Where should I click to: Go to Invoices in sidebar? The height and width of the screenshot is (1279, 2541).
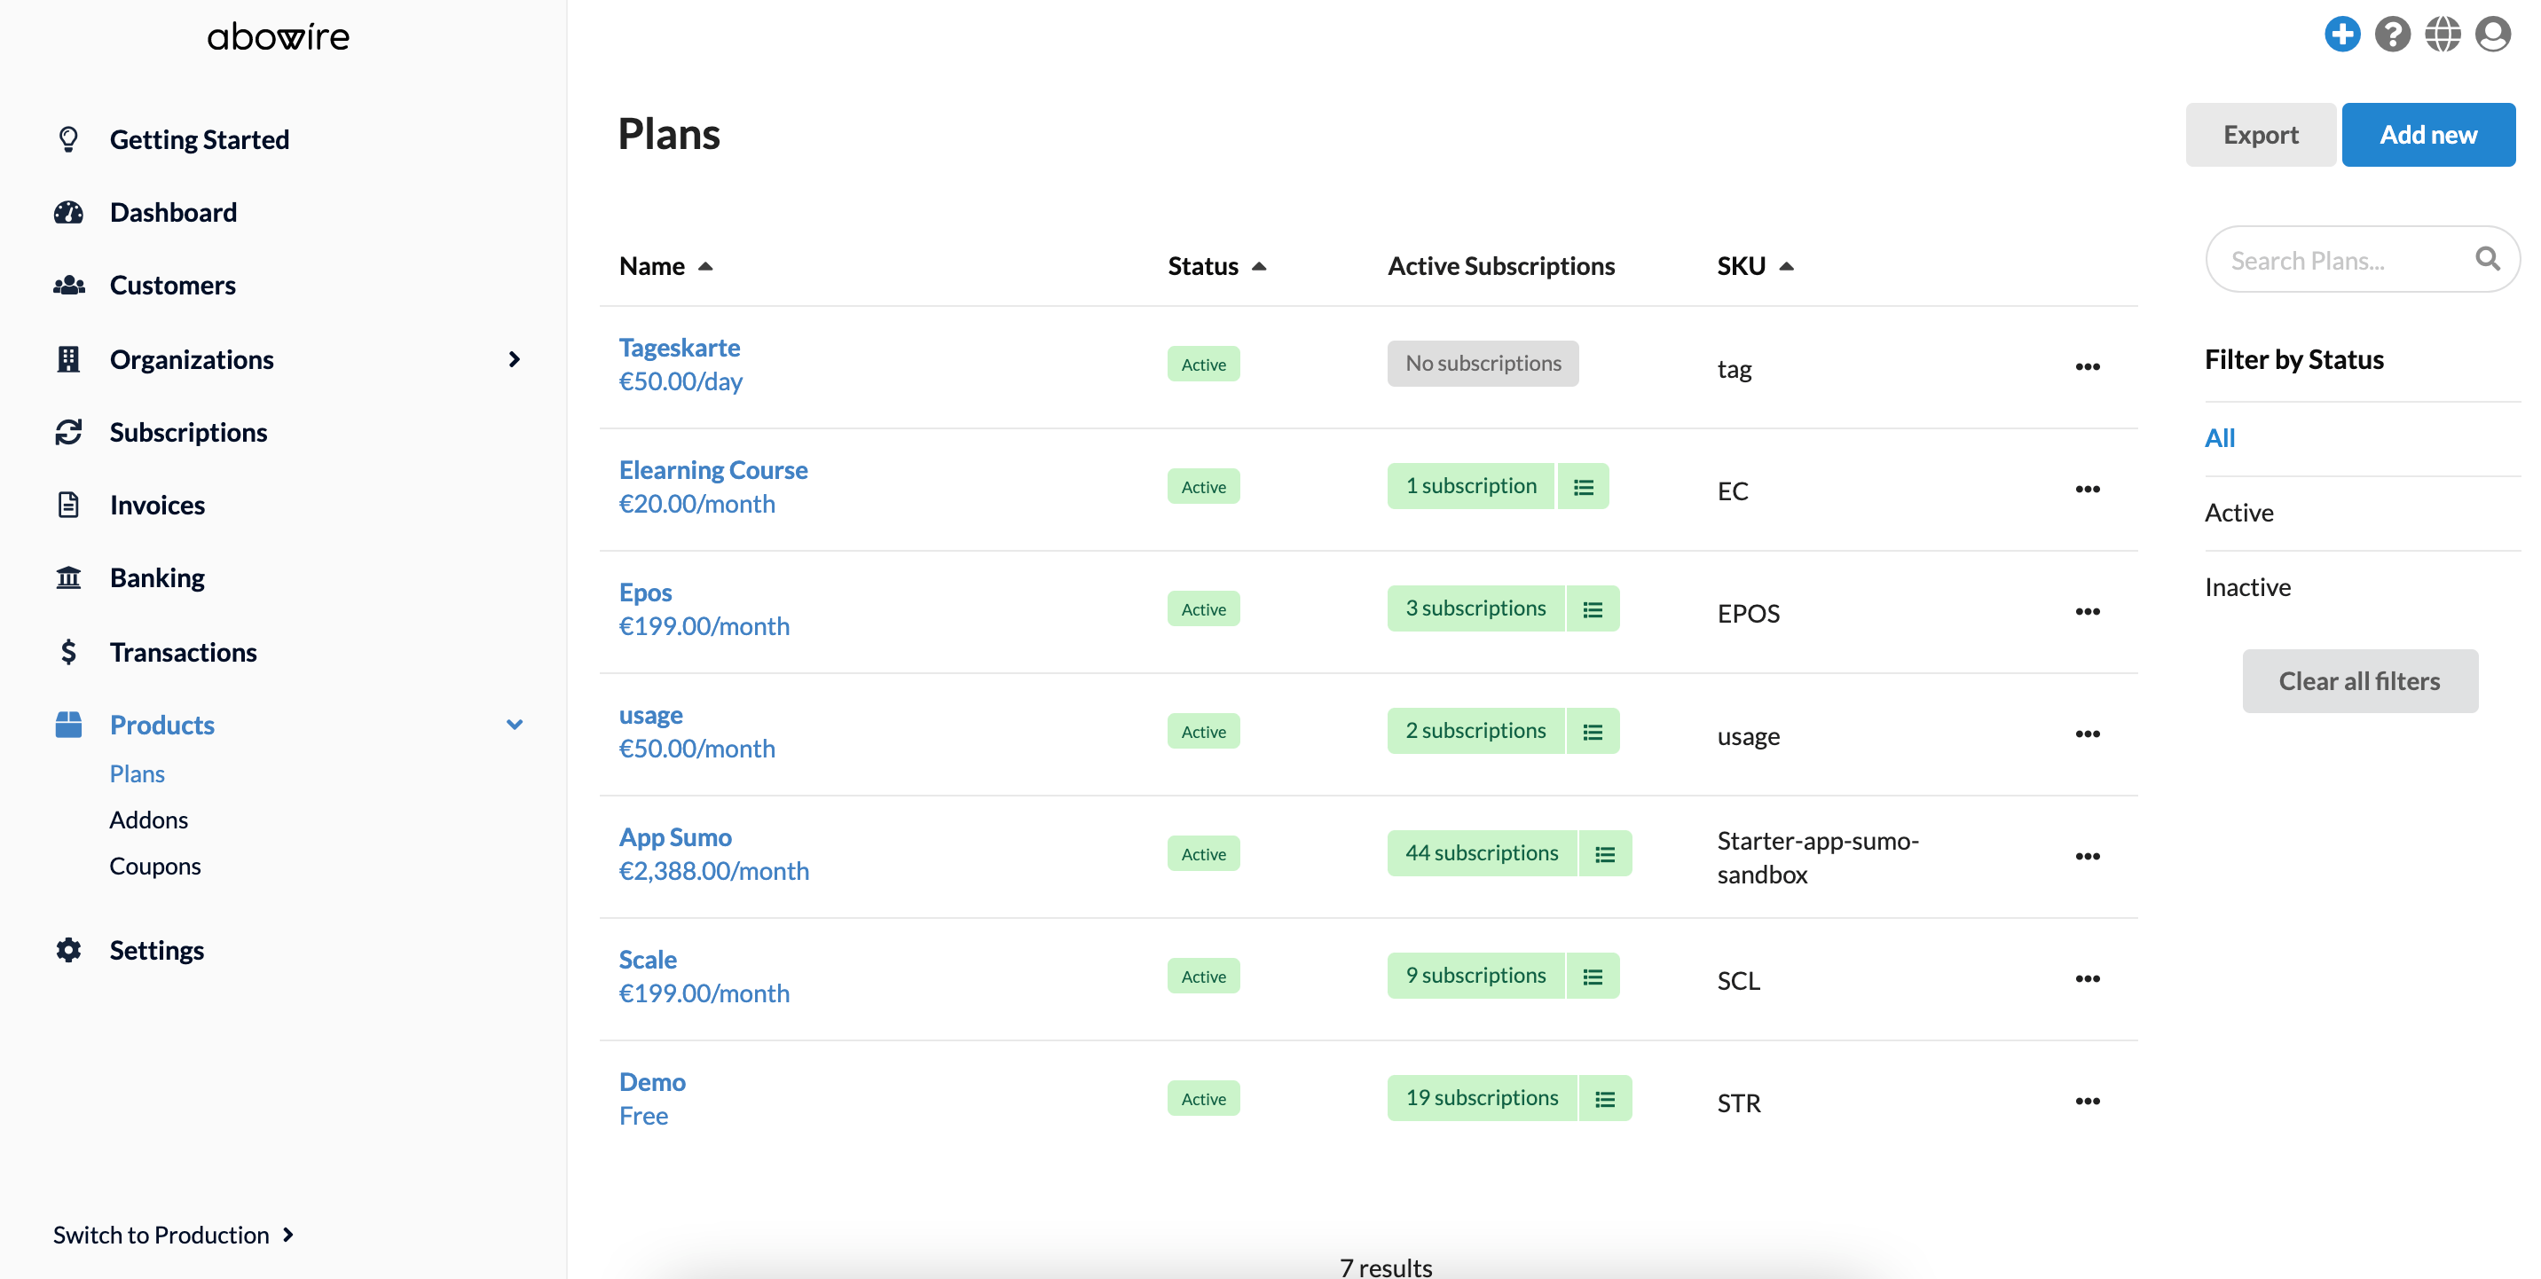pyautogui.click(x=157, y=505)
